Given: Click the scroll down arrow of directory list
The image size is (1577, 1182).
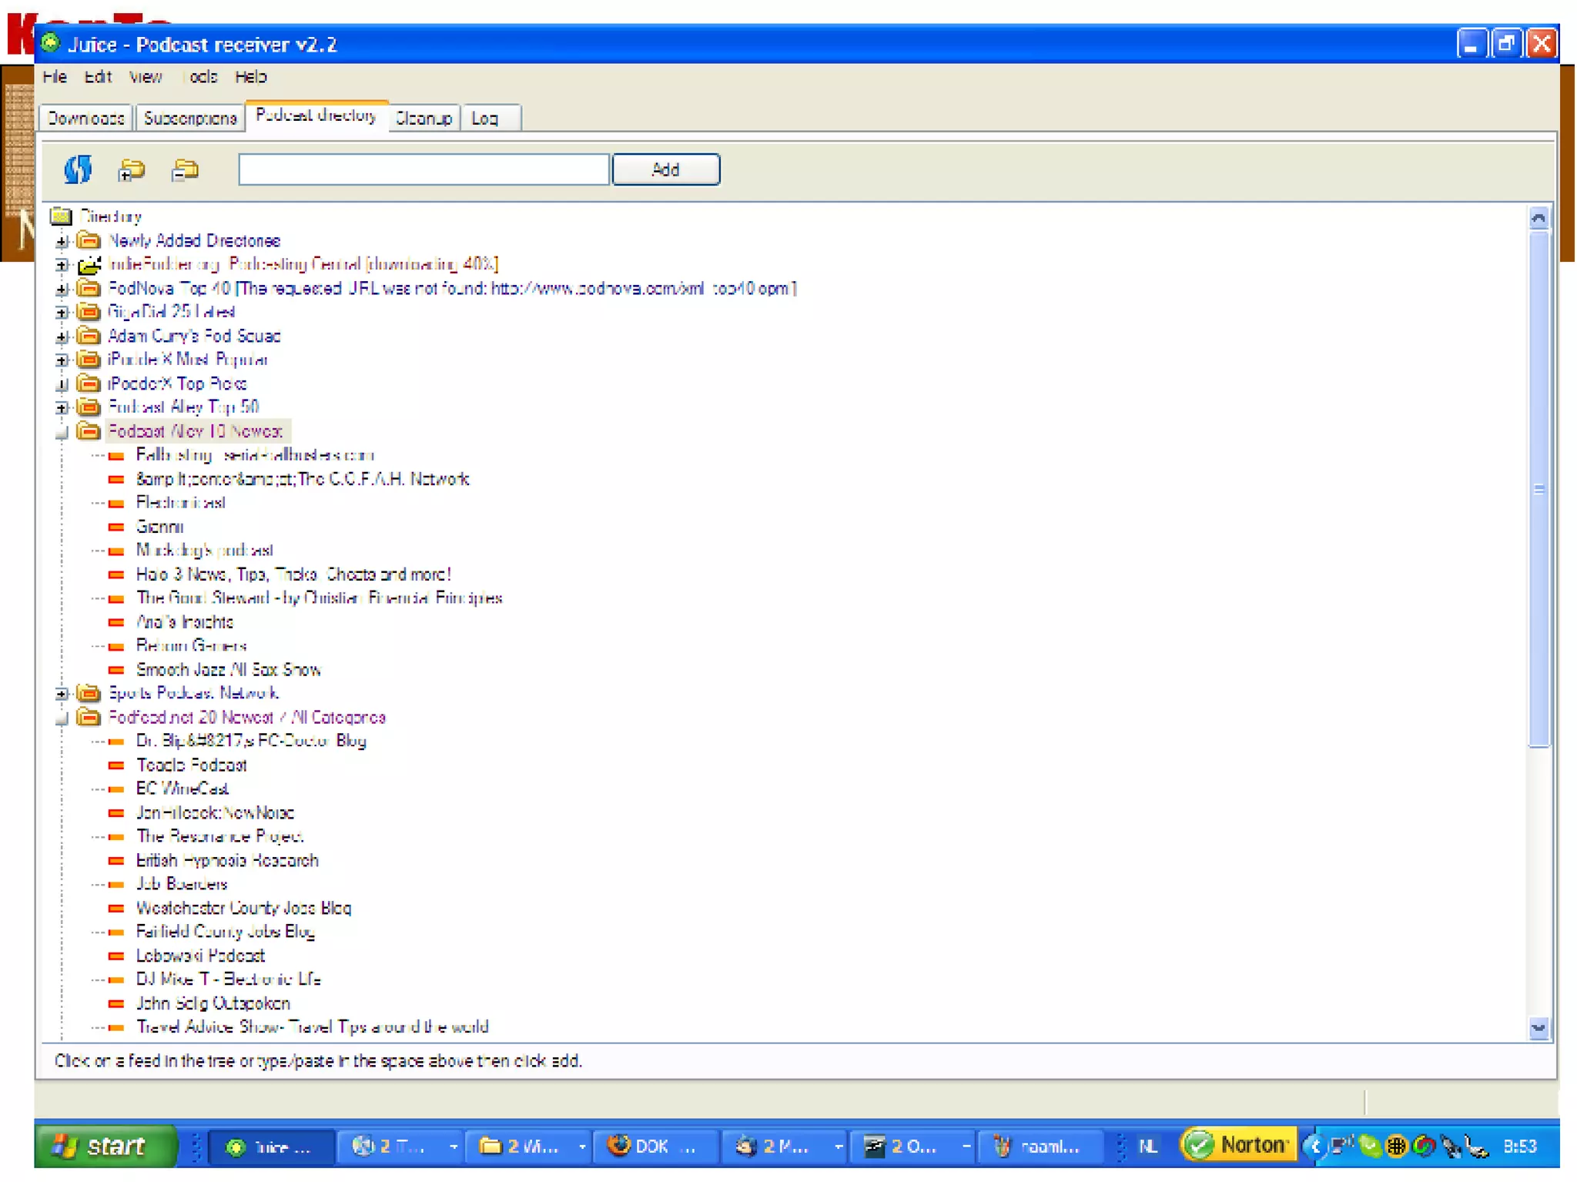Looking at the screenshot, I should click(1538, 1028).
